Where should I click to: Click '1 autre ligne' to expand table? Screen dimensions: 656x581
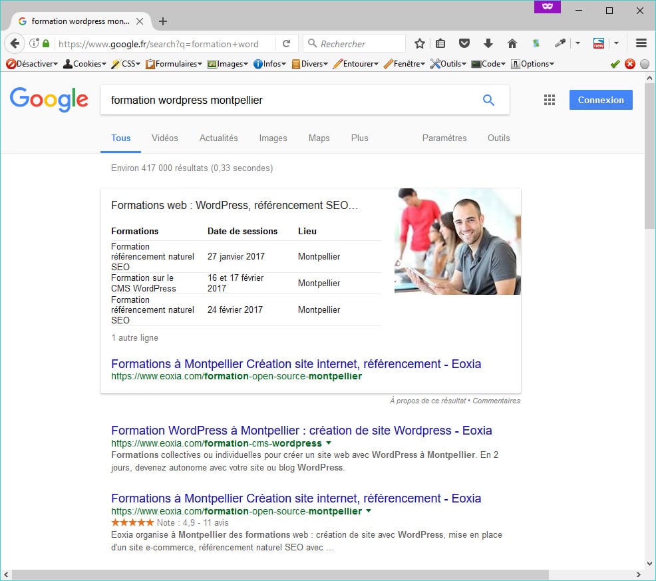134,338
